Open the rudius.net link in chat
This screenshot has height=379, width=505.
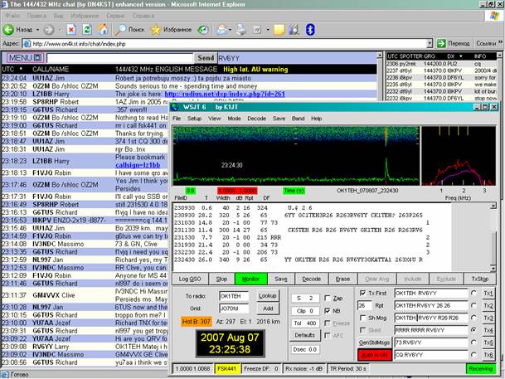(x=225, y=94)
